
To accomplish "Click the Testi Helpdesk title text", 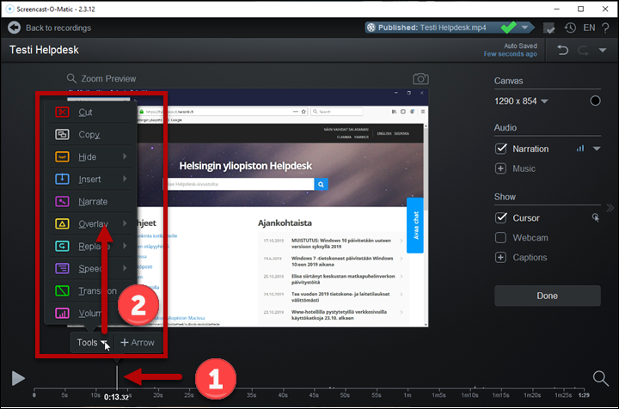I will tap(44, 50).
